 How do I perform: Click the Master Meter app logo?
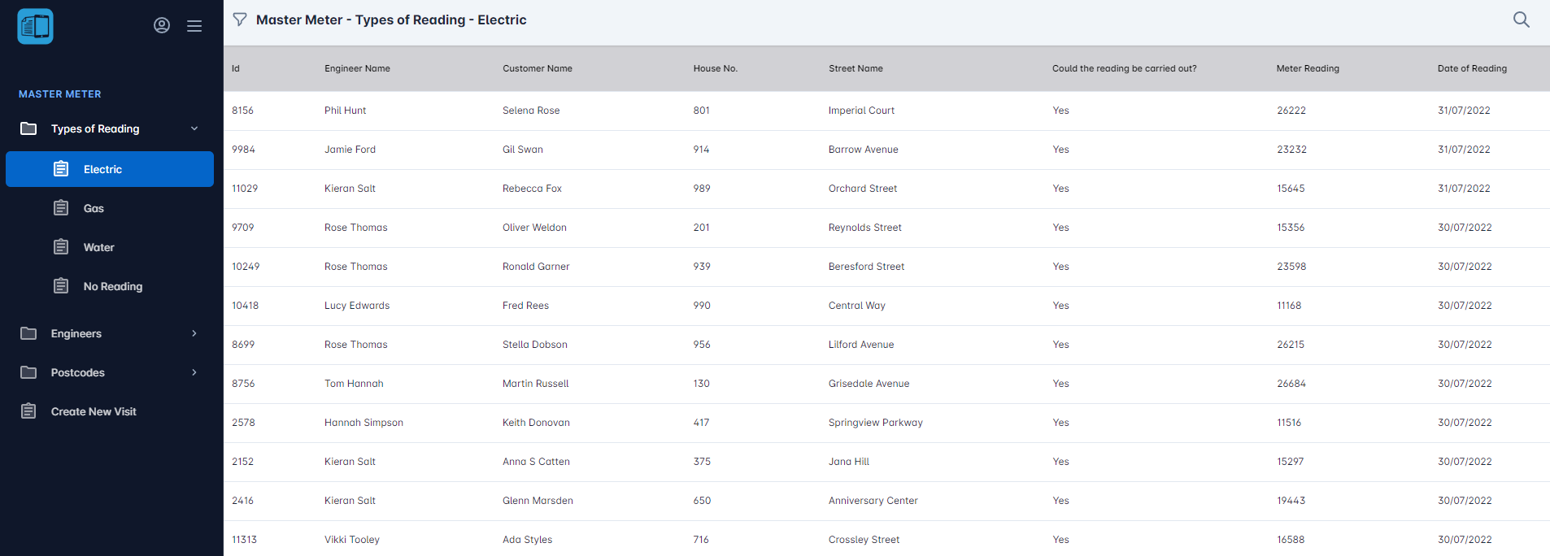click(x=35, y=26)
